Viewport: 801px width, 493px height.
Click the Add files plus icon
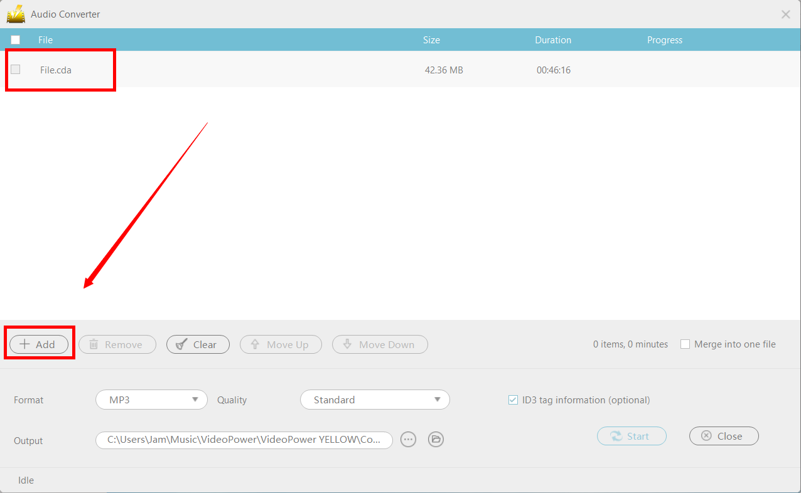point(24,344)
